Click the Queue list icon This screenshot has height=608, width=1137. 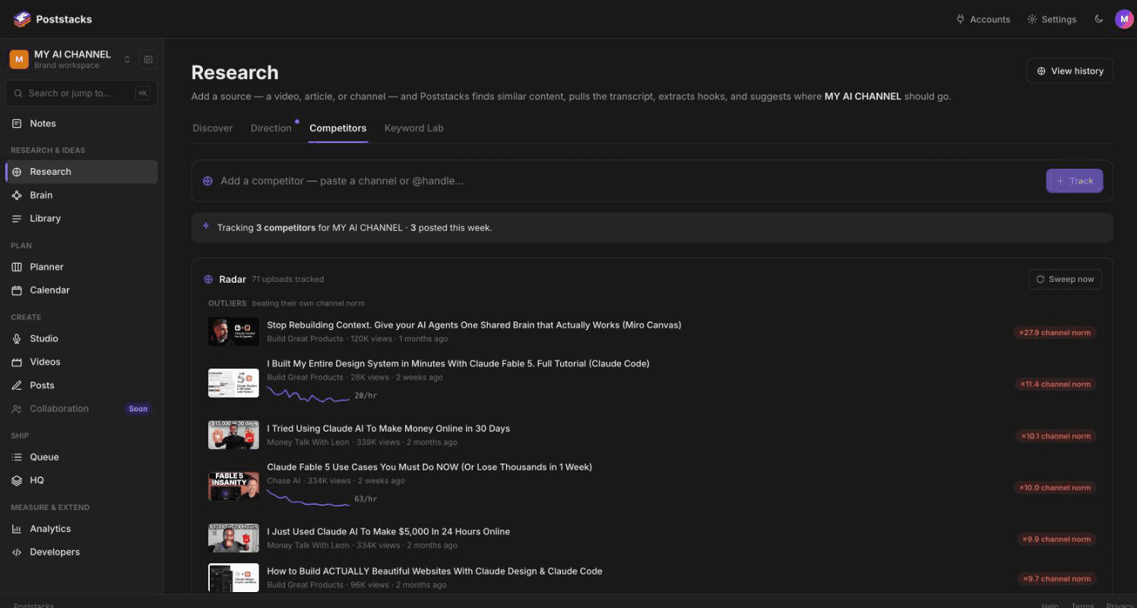(17, 457)
